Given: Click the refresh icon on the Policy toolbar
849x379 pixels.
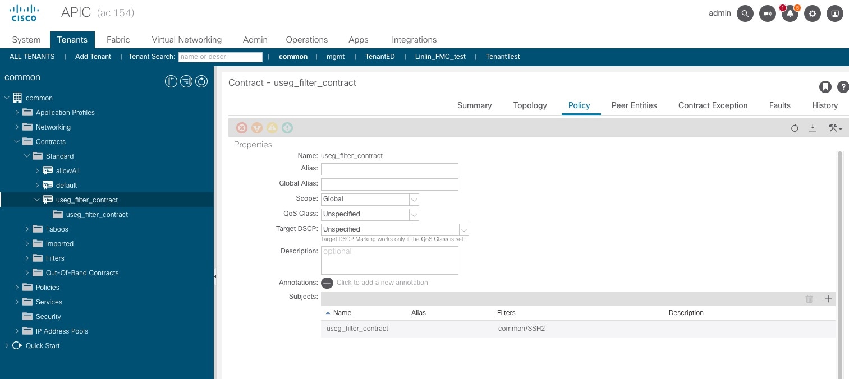Looking at the screenshot, I should 795,128.
